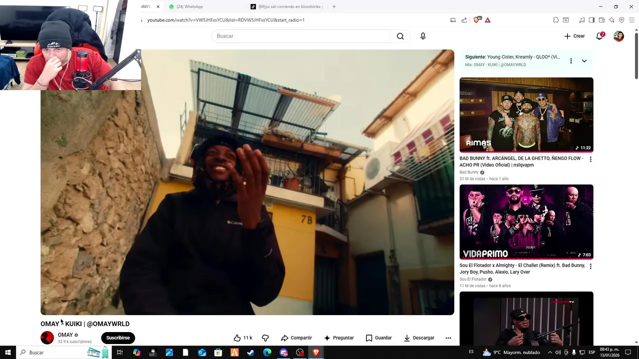Open Brave Leo AI sparkle icon
This screenshot has height=359, width=639.
coord(612,20)
